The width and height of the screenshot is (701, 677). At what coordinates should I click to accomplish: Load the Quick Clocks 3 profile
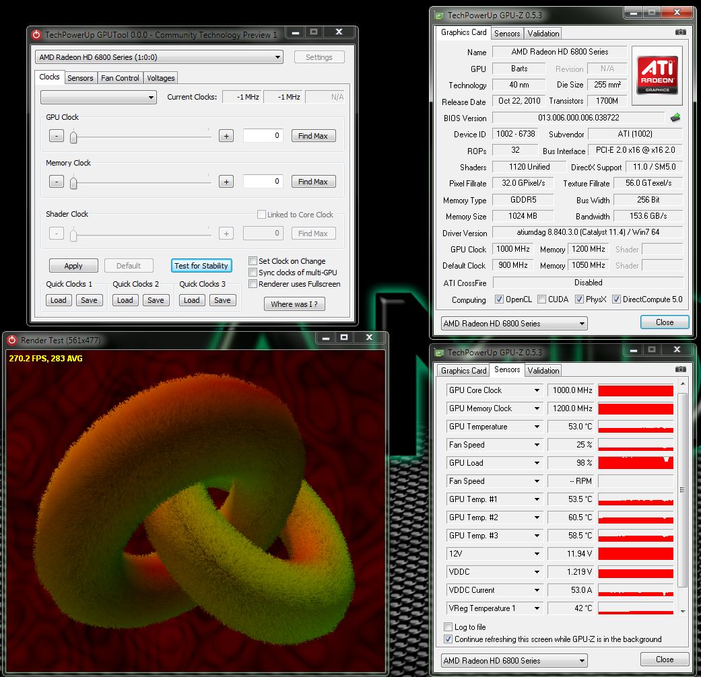click(x=192, y=300)
